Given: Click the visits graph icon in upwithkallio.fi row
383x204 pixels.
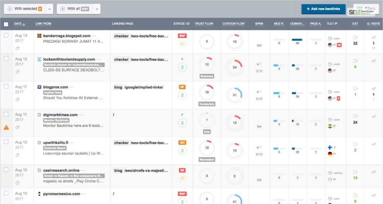Looking at the screenshot, I should pyautogui.click(x=373, y=144).
